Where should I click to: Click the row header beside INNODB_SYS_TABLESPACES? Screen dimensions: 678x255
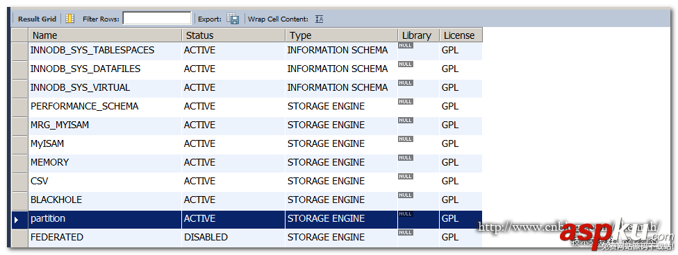click(19, 51)
